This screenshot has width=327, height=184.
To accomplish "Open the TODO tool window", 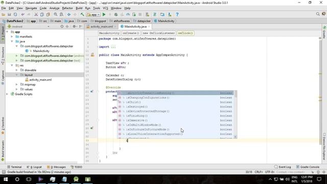I will (76, 167).
